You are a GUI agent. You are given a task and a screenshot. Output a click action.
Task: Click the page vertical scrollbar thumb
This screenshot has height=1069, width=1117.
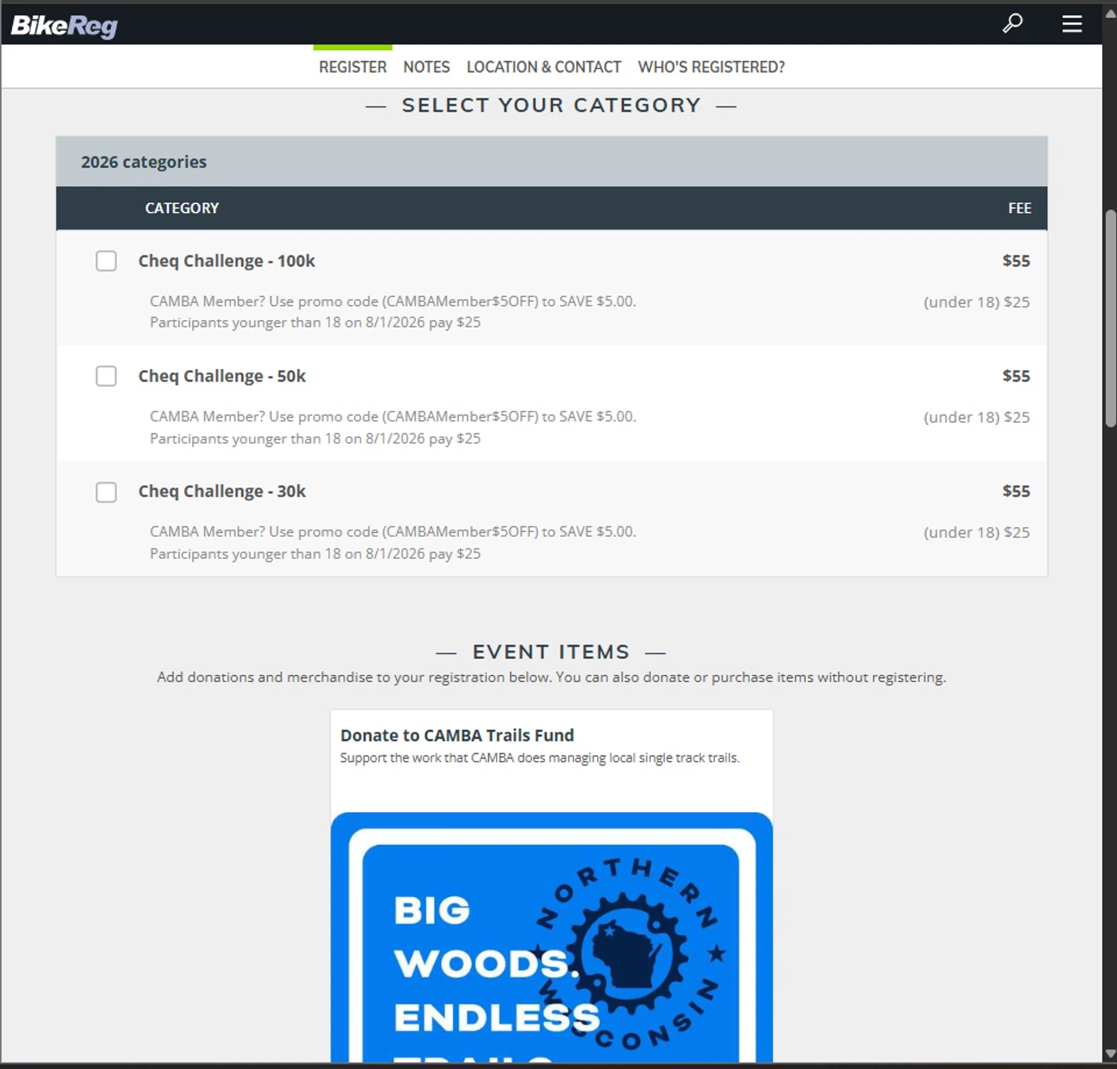click(1110, 319)
